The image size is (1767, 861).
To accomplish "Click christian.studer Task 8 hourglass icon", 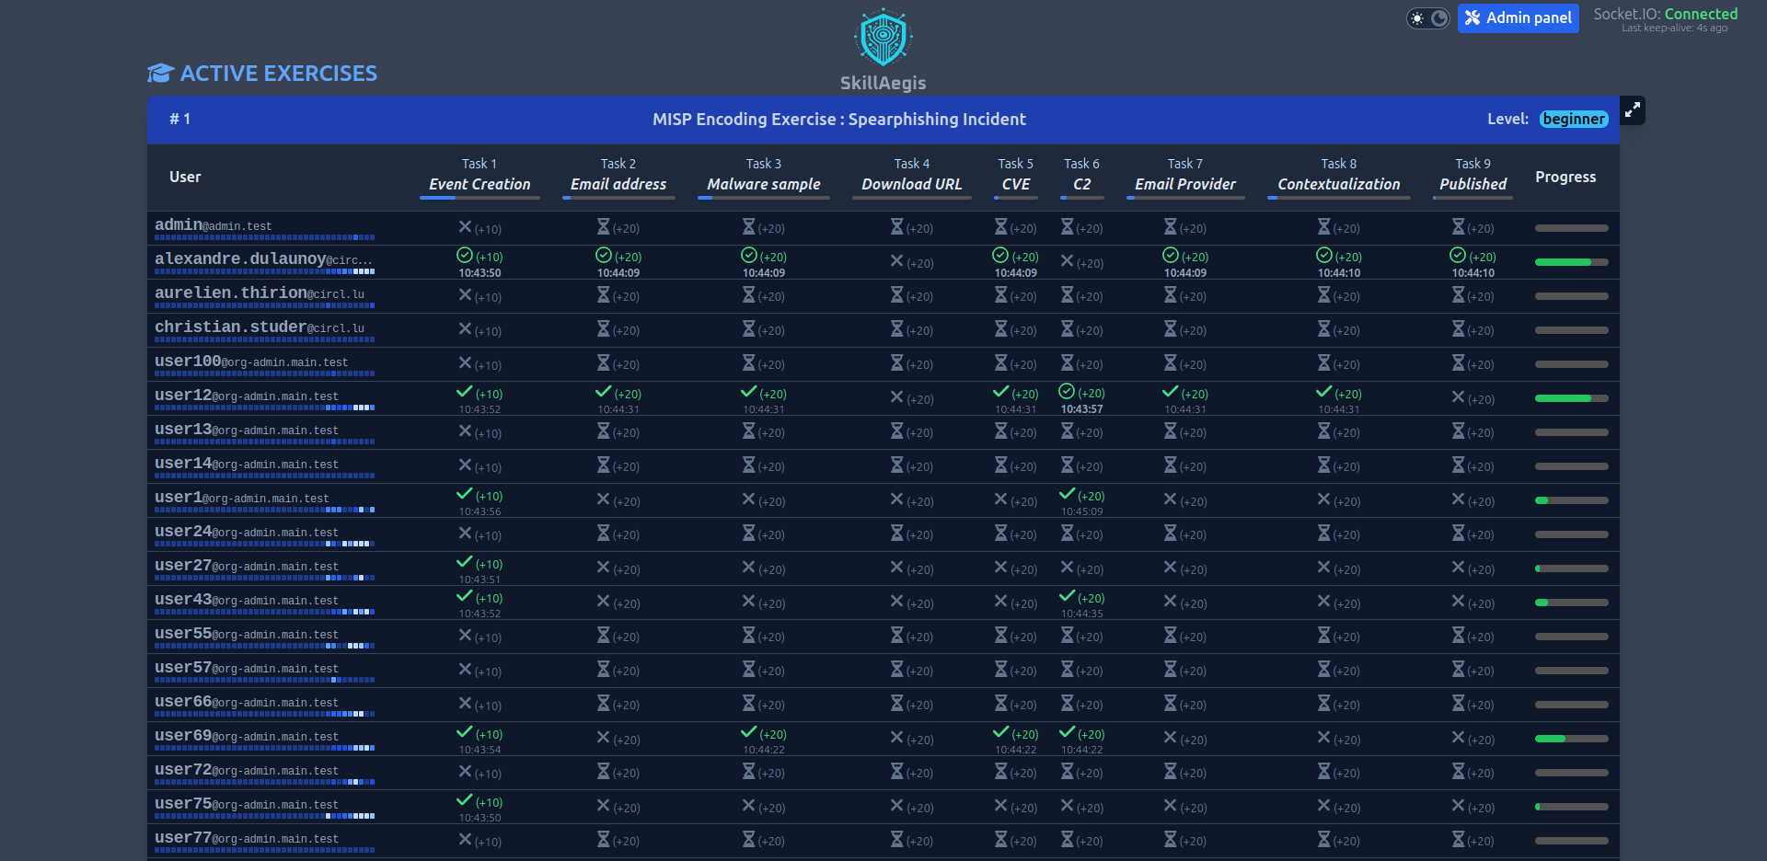I will click(1324, 328).
